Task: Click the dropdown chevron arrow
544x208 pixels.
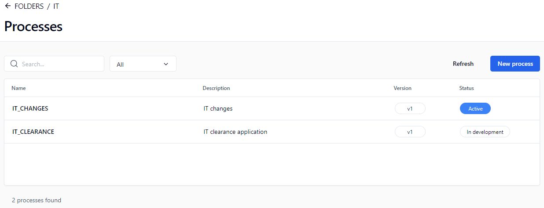Action: click(x=166, y=64)
